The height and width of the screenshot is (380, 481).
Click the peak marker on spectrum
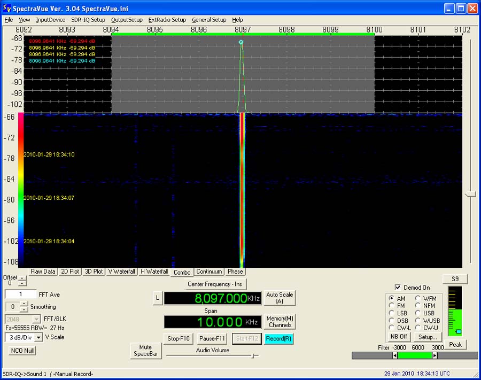click(241, 42)
